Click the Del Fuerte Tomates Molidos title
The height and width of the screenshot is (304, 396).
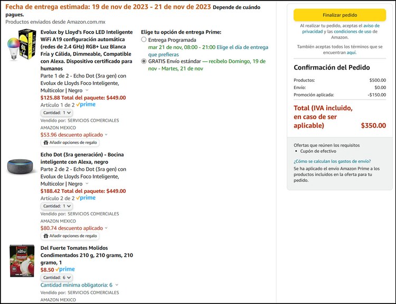(87, 255)
